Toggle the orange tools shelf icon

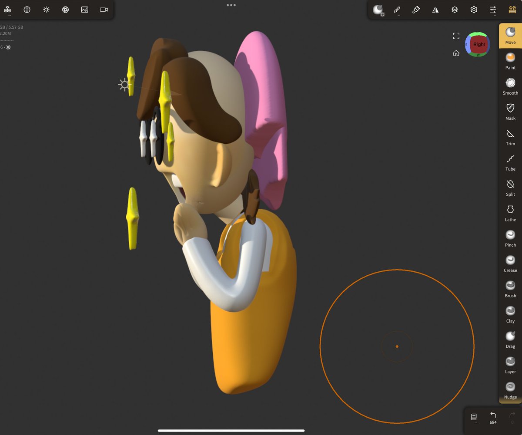click(512, 10)
